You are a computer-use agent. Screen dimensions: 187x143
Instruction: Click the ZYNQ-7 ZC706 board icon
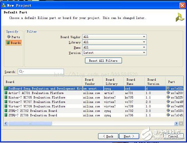[x=6, y=115]
